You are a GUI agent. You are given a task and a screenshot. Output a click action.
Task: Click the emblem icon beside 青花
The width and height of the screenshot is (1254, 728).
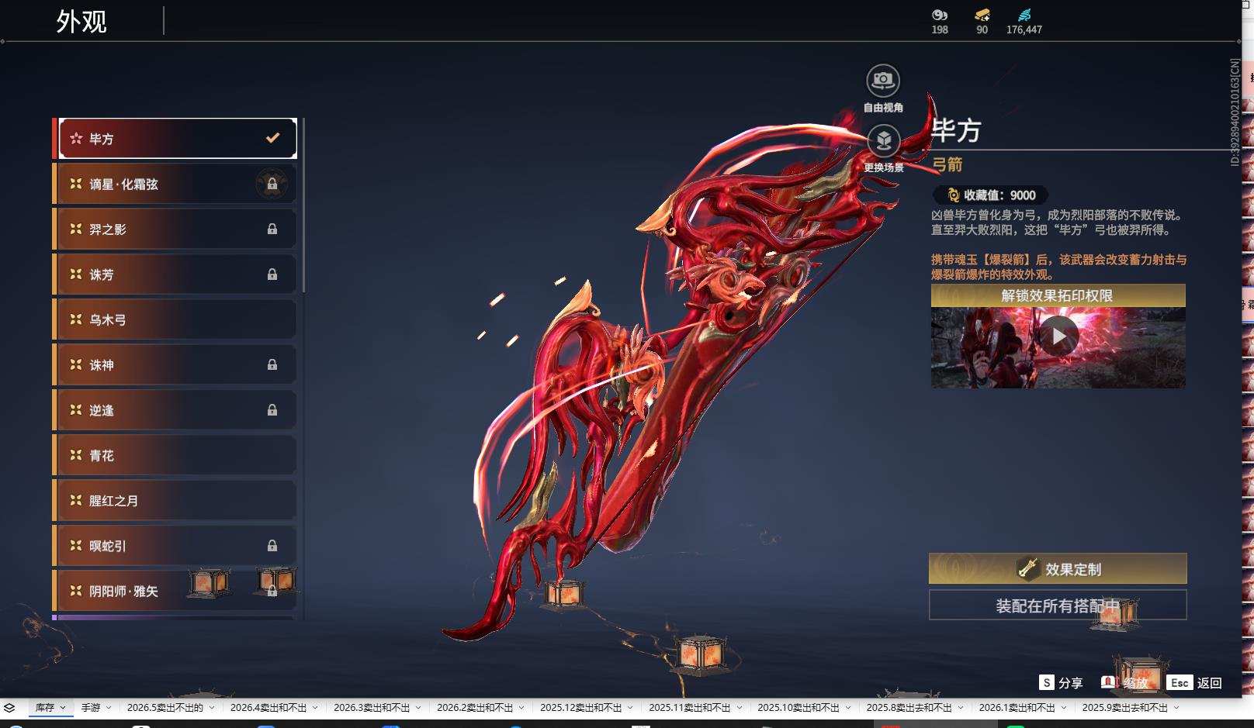(x=76, y=455)
